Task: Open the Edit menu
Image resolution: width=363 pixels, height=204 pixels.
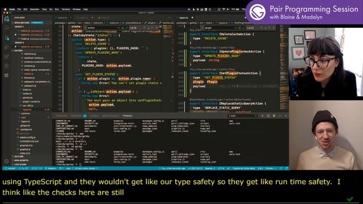Action: [26, 9]
